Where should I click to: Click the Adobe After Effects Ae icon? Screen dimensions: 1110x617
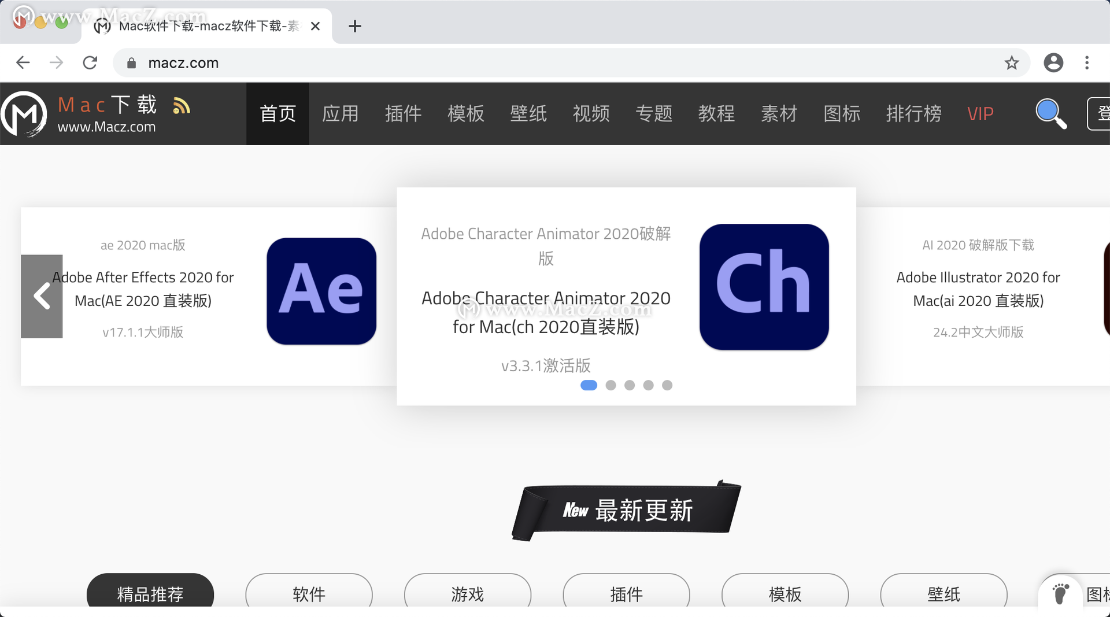[321, 291]
